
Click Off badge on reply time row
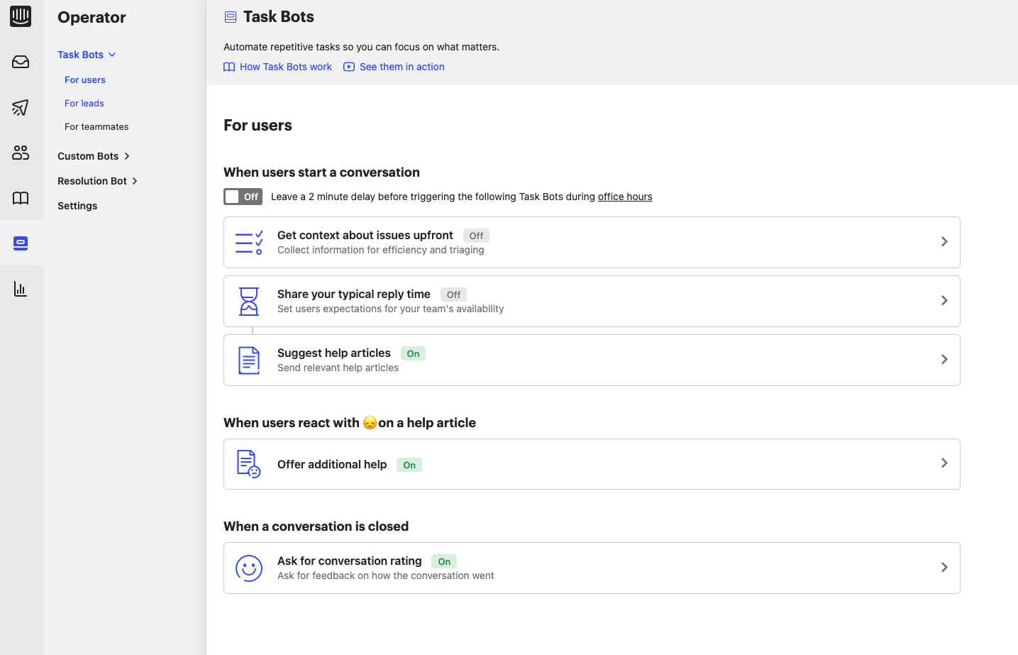(x=453, y=295)
